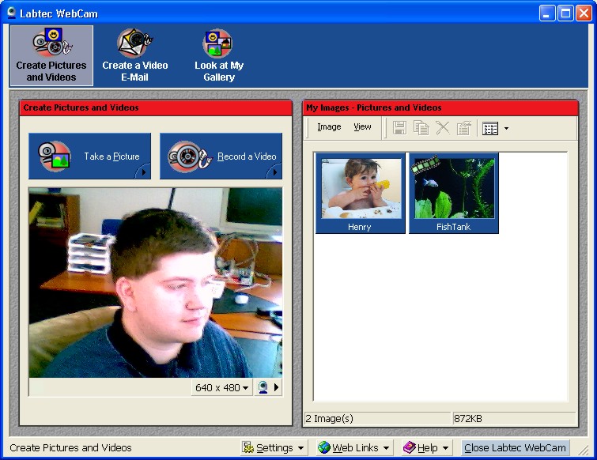Open Look at My Gallery

218,55
